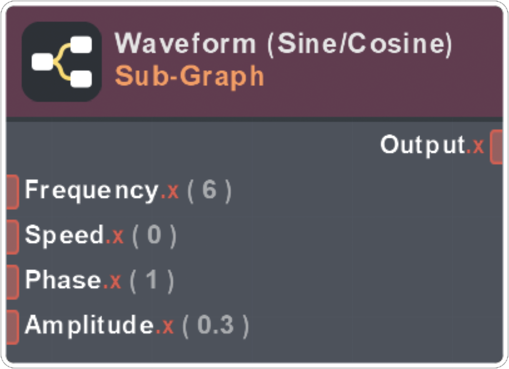This screenshot has width=509, height=369.
Task: Click the Frequency.x input port connector
Action: click(12, 192)
